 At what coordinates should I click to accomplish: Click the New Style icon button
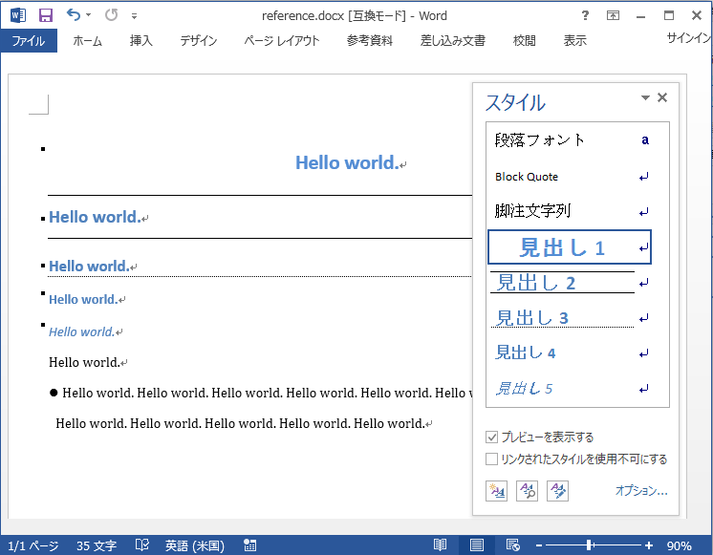pos(497,491)
